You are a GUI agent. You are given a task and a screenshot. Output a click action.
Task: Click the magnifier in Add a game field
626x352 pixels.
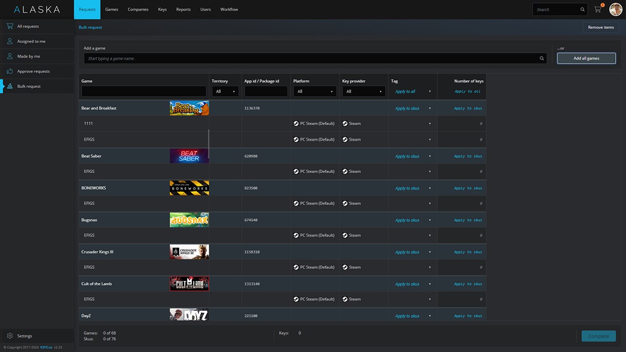542,59
